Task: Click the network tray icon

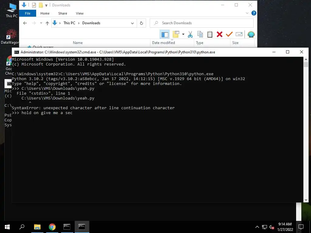Action: (265, 227)
